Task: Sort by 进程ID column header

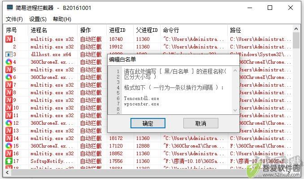Action: [x=120, y=30]
